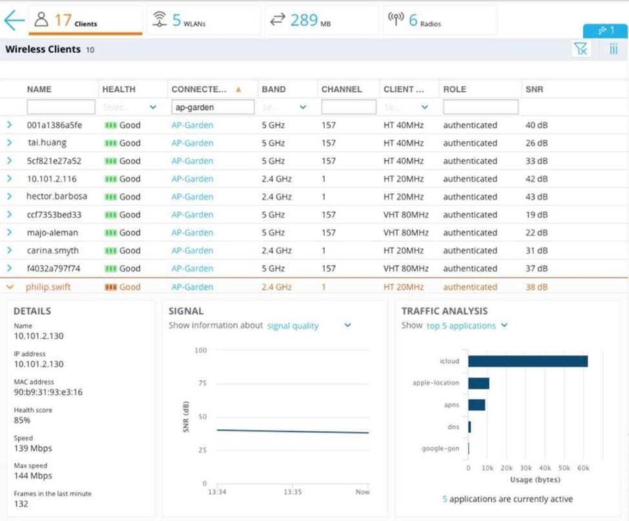Click the blue pin badge showing 1
629x521 pixels.
coord(605,30)
